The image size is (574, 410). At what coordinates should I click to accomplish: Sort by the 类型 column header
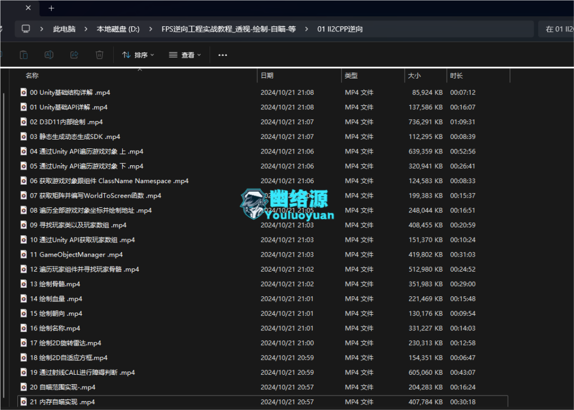[351, 76]
